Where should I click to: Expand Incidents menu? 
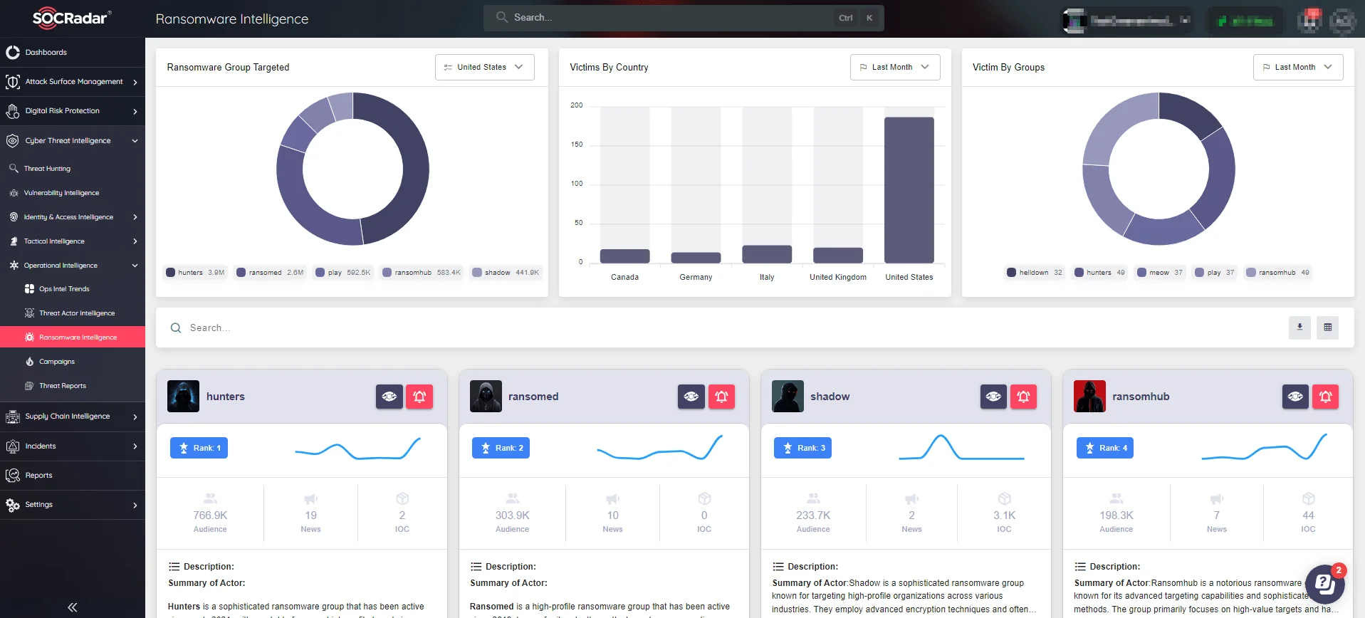(73, 446)
